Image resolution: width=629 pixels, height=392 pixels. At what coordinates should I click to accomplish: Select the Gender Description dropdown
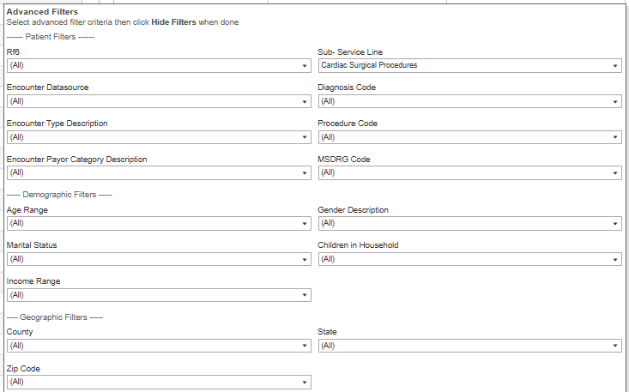pos(469,223)
